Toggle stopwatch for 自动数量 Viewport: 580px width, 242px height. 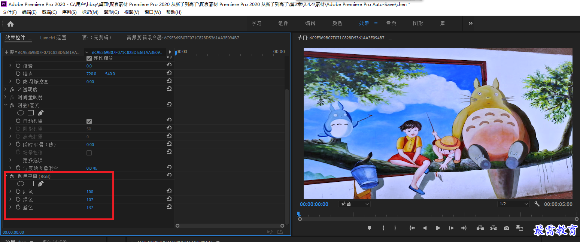tap(18, 121)
